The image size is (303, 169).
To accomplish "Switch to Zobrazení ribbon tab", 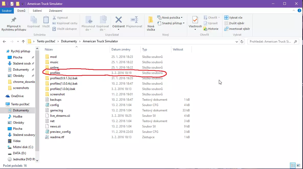I will point(56,11).
